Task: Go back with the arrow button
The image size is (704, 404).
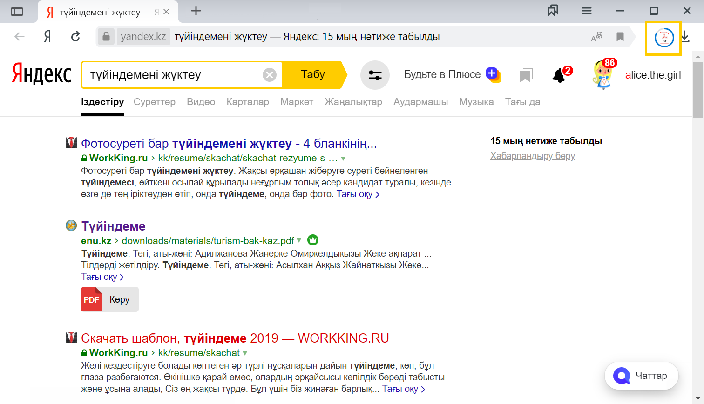Action: pos(20,36)
